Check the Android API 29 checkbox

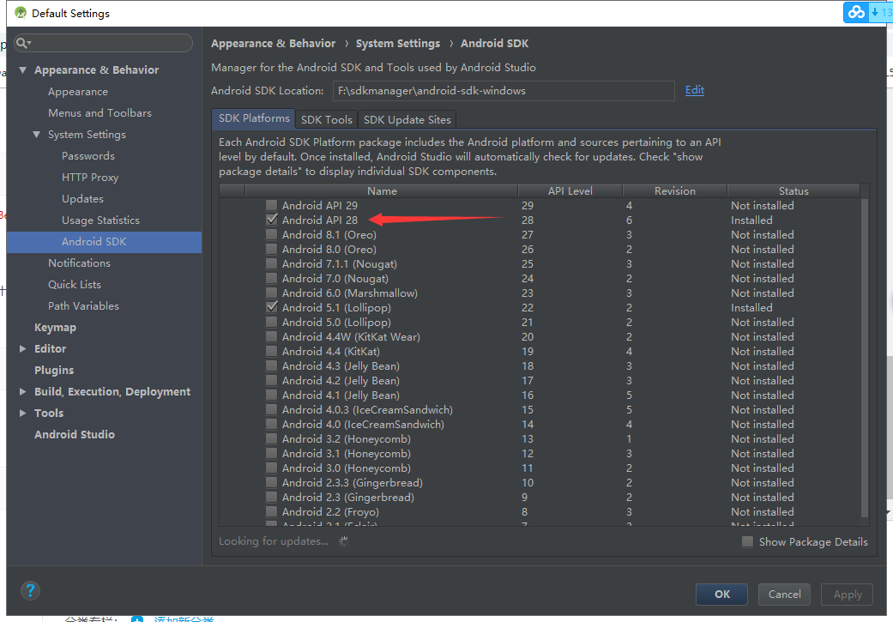tap(272, 205)
